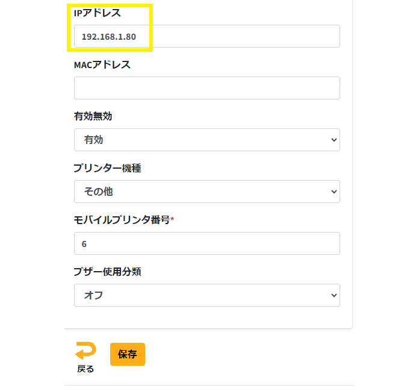Click the 有効無効 field label
Viewport: 419px width, 388px height.
93,116
